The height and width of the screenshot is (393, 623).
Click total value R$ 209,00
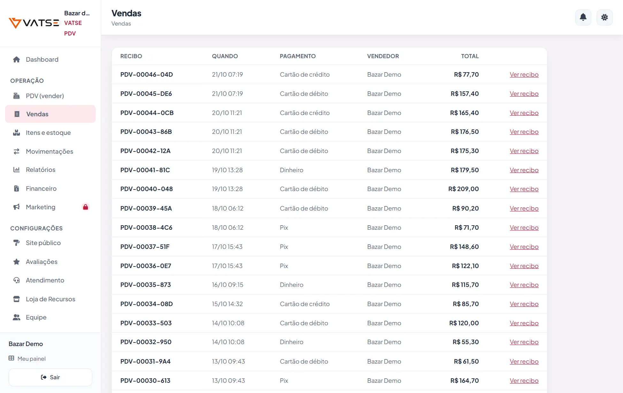[x=463, y=189]
